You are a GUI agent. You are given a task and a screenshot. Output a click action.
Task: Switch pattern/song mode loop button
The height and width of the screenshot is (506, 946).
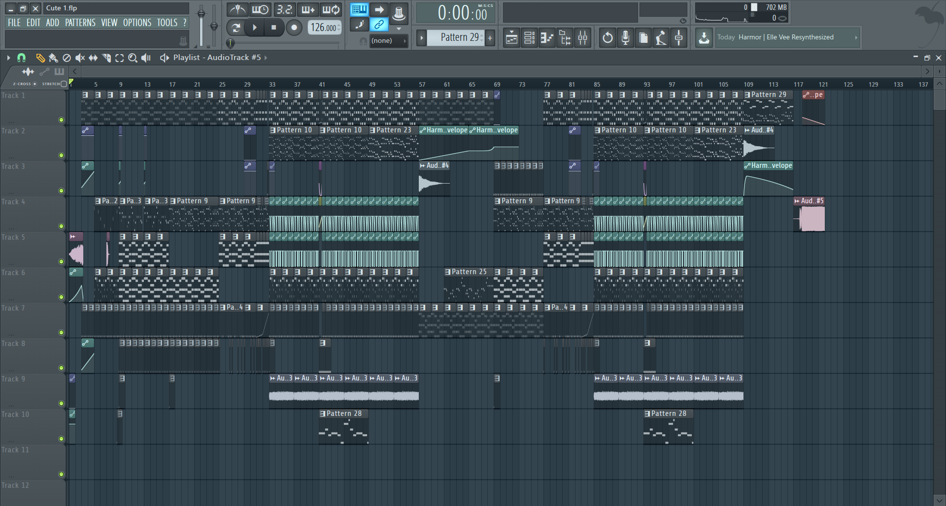pos(236,28)
